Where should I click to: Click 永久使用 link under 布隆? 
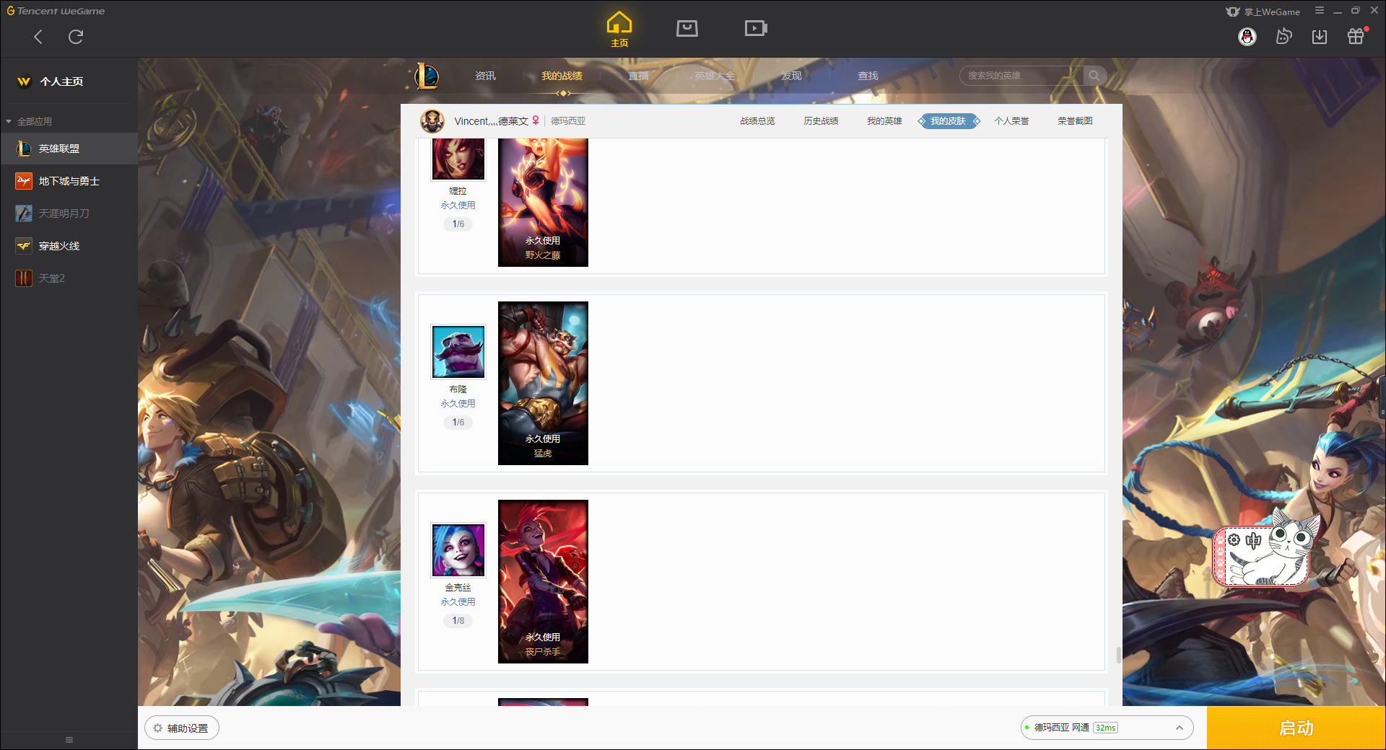458,404
